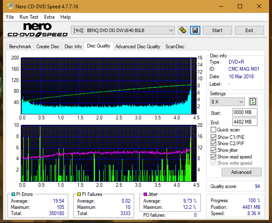Click the Quality score value 94
The height and width of the screenshot is (223, 272).
click(257, 186)
